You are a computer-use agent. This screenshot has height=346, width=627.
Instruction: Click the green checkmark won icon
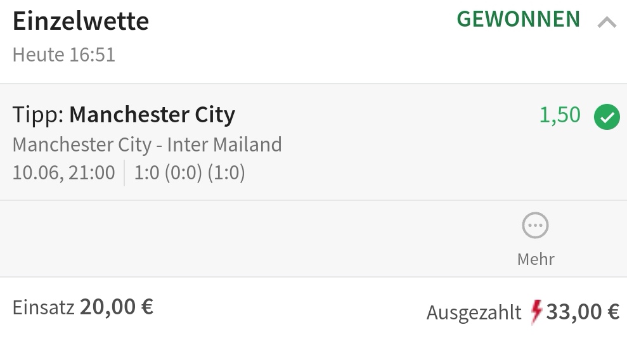point(607,117)
